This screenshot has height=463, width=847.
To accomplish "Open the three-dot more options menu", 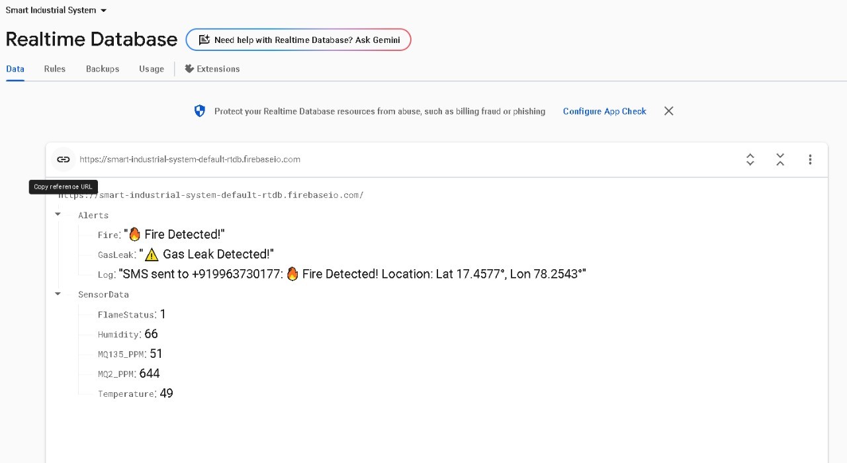I will 810,159.
